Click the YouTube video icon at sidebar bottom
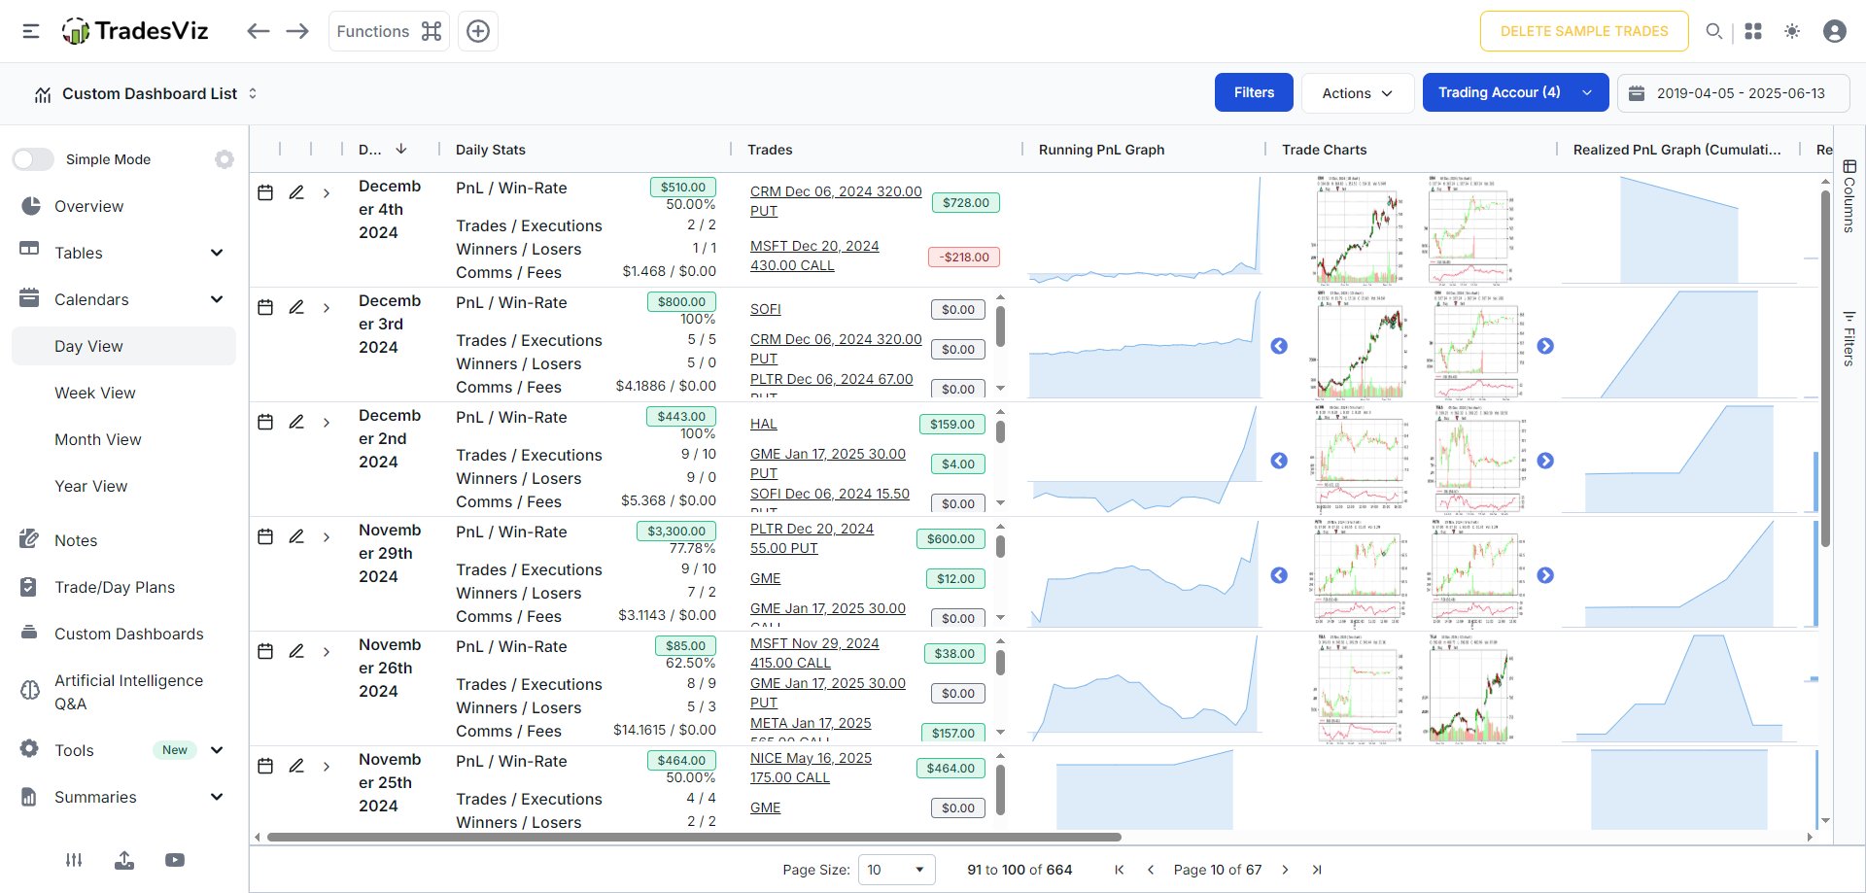The height and width of the screenshot is (893, 1866). [x=175, y=860]
